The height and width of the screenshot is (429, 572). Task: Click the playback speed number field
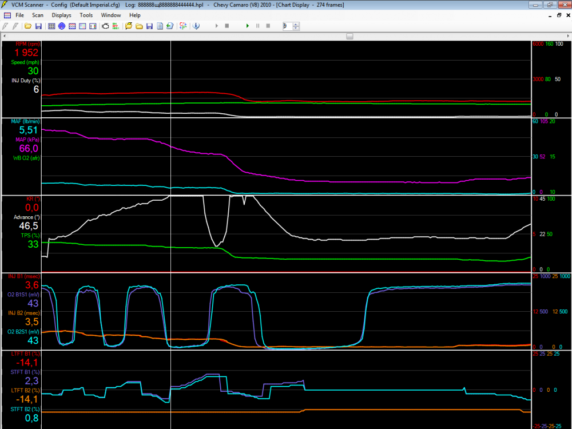click(287, 26)
